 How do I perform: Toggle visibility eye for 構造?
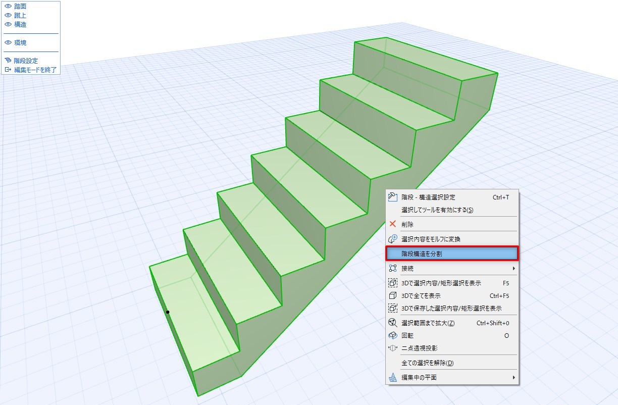[x=8, y=24]
